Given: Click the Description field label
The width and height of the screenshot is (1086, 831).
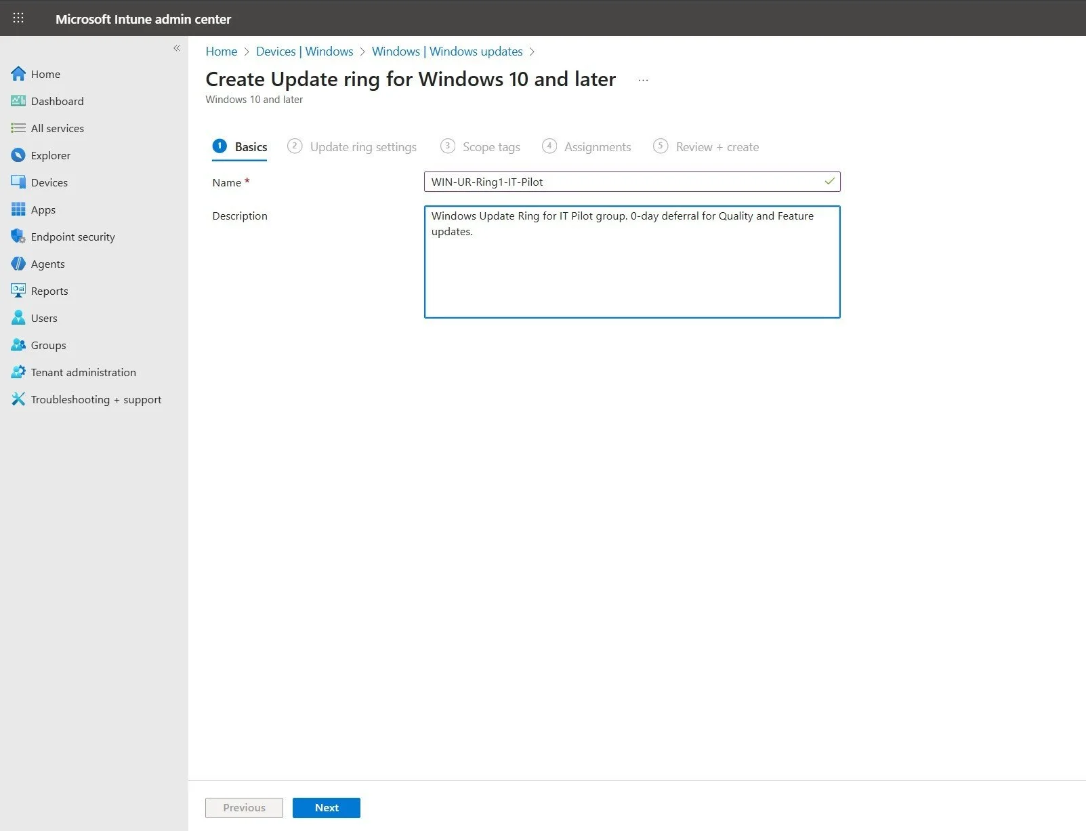Looking at the screenshot, I should click(240, 216).
